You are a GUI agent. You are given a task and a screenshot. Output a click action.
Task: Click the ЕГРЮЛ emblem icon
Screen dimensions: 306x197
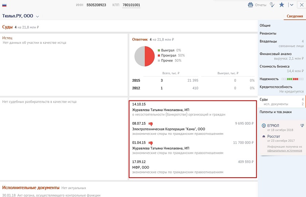coord(264,126)
